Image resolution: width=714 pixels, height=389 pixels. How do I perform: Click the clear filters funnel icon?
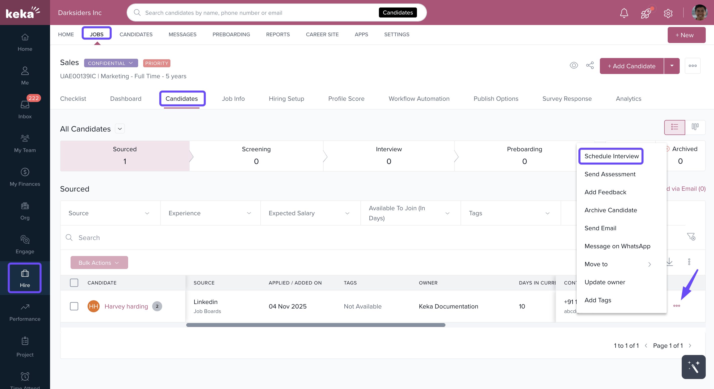691,237
